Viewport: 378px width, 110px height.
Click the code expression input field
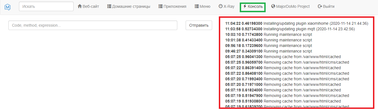tap(93, 25)
